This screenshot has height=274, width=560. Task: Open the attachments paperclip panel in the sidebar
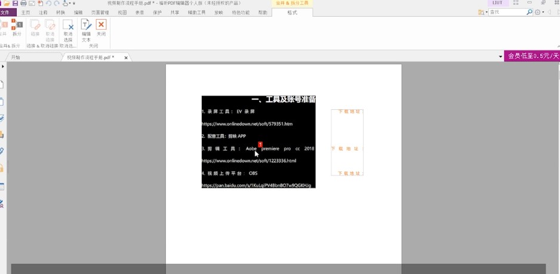click(x=1, y=151)
